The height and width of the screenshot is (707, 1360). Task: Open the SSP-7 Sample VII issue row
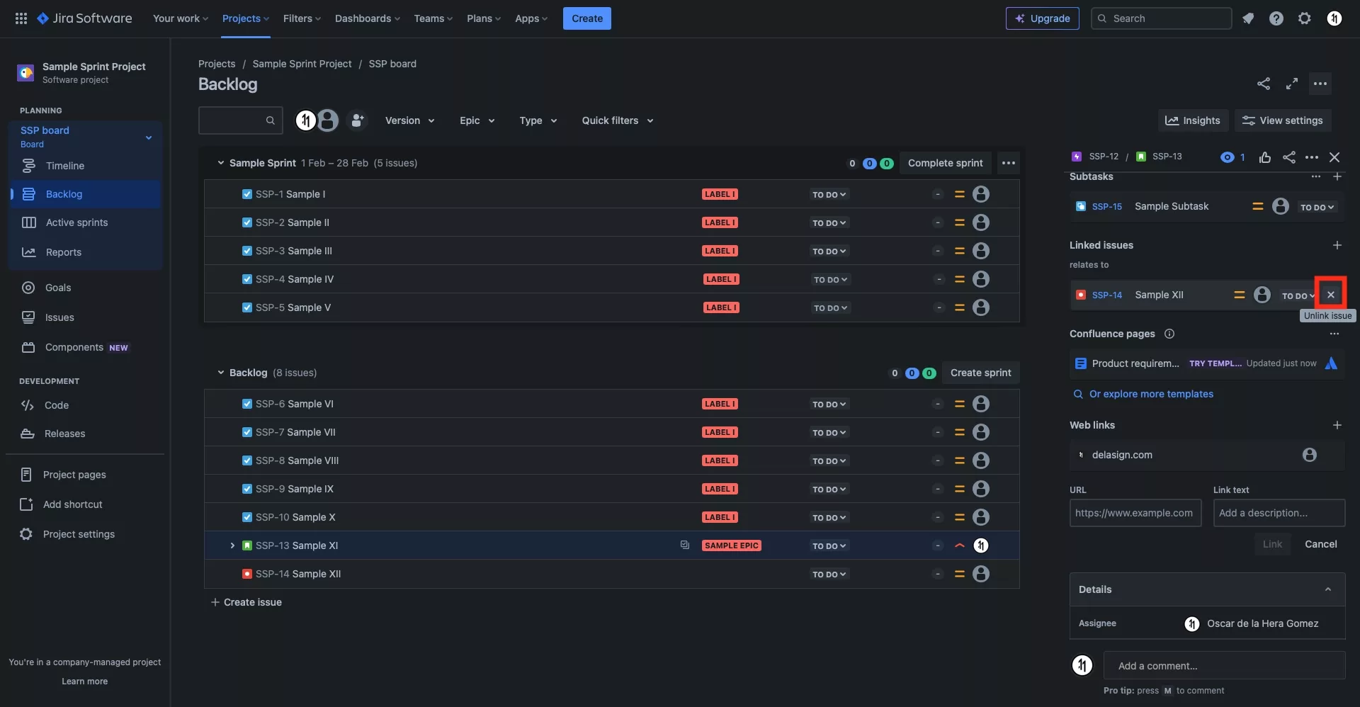612,432
